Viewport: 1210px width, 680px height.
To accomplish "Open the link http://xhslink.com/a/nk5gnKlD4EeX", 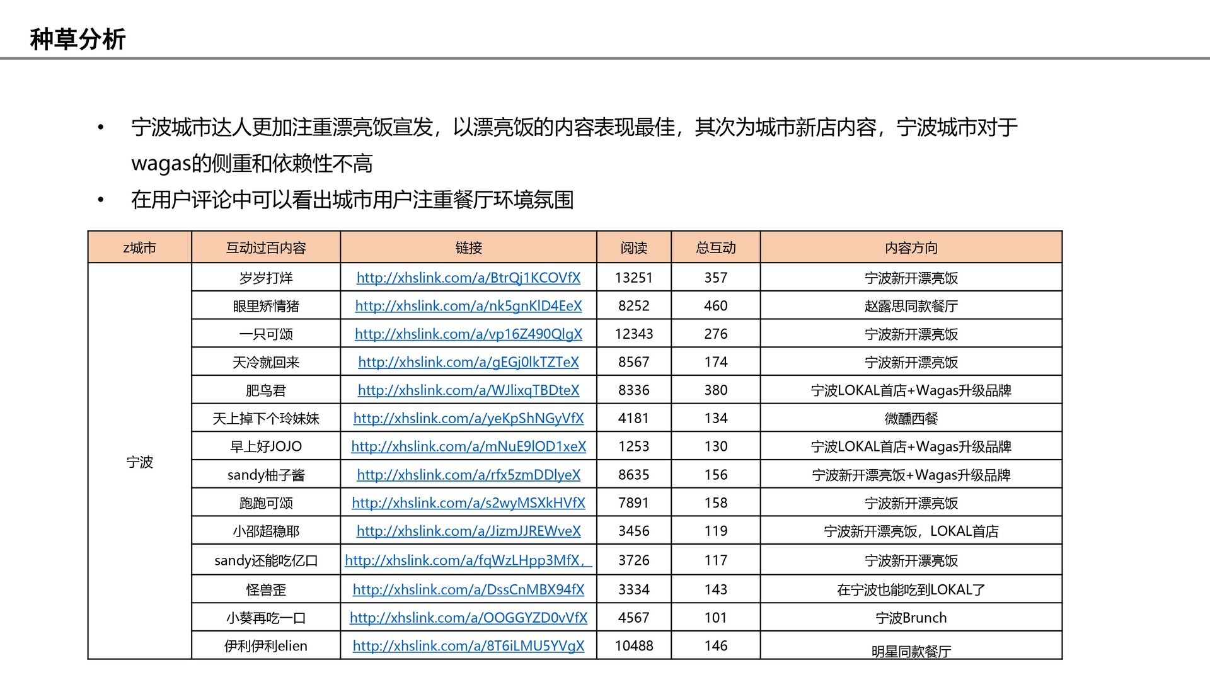I will click(x=468, y=306).
